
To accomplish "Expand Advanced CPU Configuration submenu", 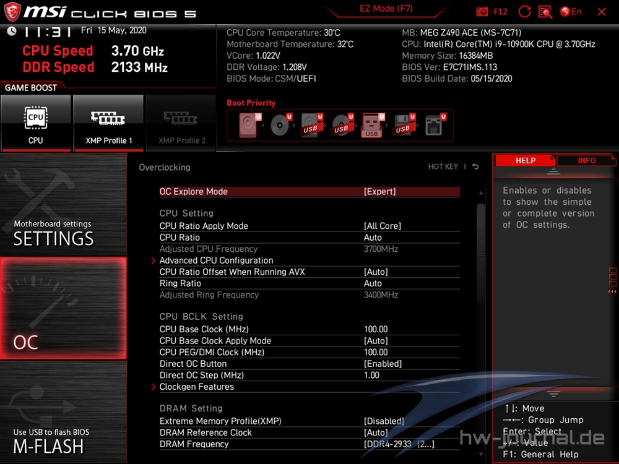I will point(309,260).
